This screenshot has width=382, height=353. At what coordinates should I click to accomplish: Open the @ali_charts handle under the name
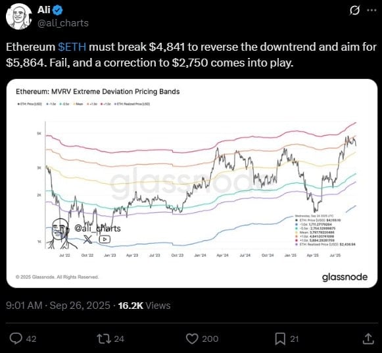pos(63,23)
